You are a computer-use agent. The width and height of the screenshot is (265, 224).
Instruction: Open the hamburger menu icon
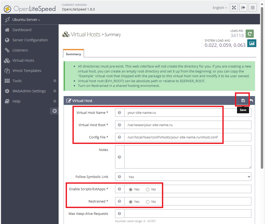click(x=253, y=8)
